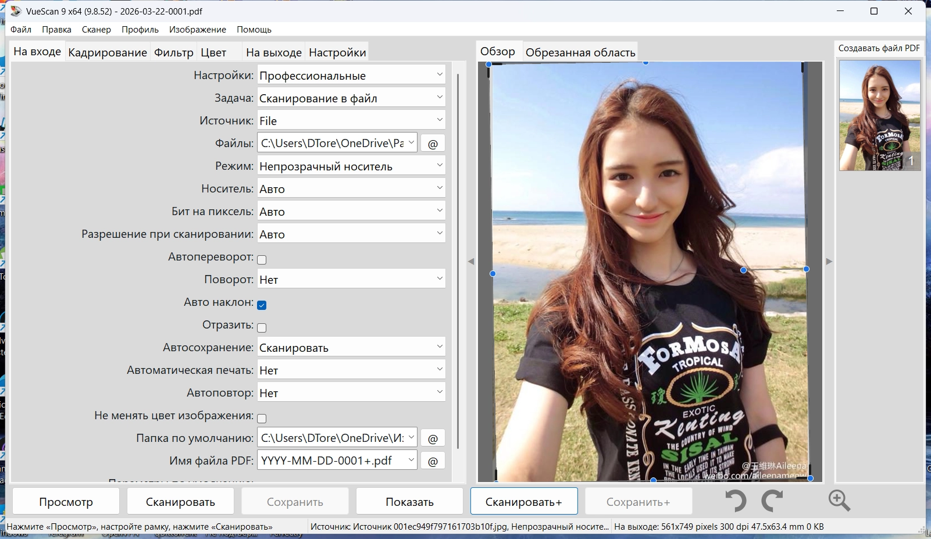The image size is (931, 539).
Task: Click the rotate right (clockwise) arrow icon
Action: point(772,501)
